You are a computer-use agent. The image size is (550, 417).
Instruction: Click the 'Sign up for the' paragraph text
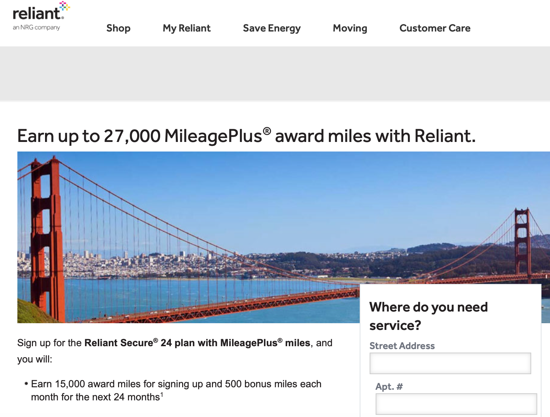[50, 343]
